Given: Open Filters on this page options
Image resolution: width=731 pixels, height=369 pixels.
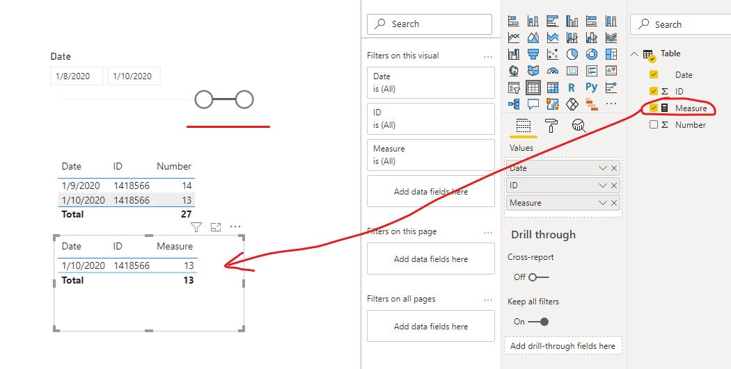Looking at the screenshot, I should point(487,233).
